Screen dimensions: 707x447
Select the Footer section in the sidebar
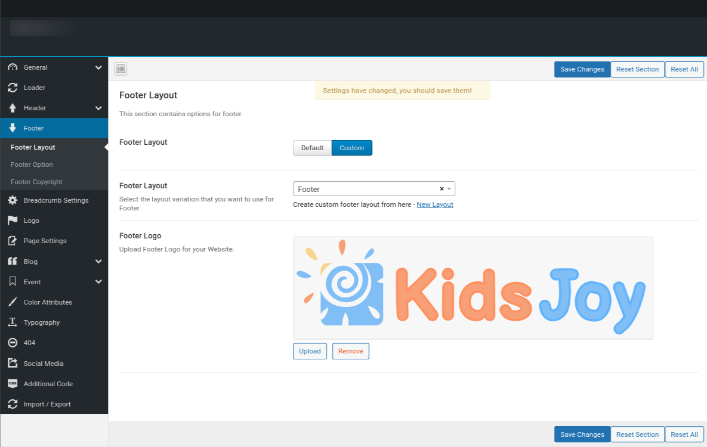tap(54, 128)
